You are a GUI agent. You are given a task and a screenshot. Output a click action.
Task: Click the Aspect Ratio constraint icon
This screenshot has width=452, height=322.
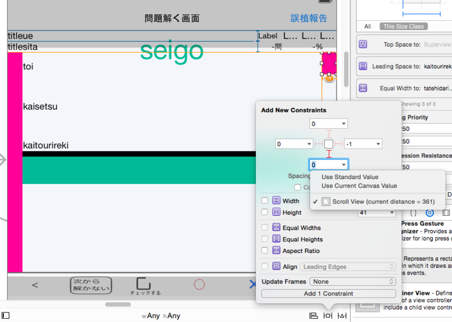(x=276, y=250)
